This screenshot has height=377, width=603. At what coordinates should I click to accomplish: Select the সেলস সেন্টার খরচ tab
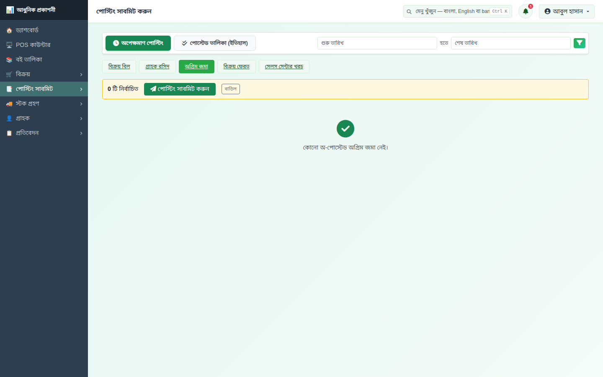(284, 67)
